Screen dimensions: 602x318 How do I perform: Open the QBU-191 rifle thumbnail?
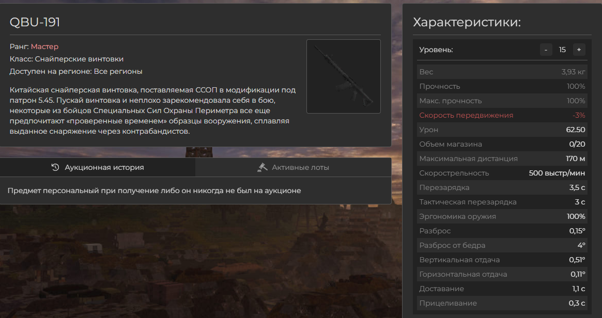click(344, 76)
